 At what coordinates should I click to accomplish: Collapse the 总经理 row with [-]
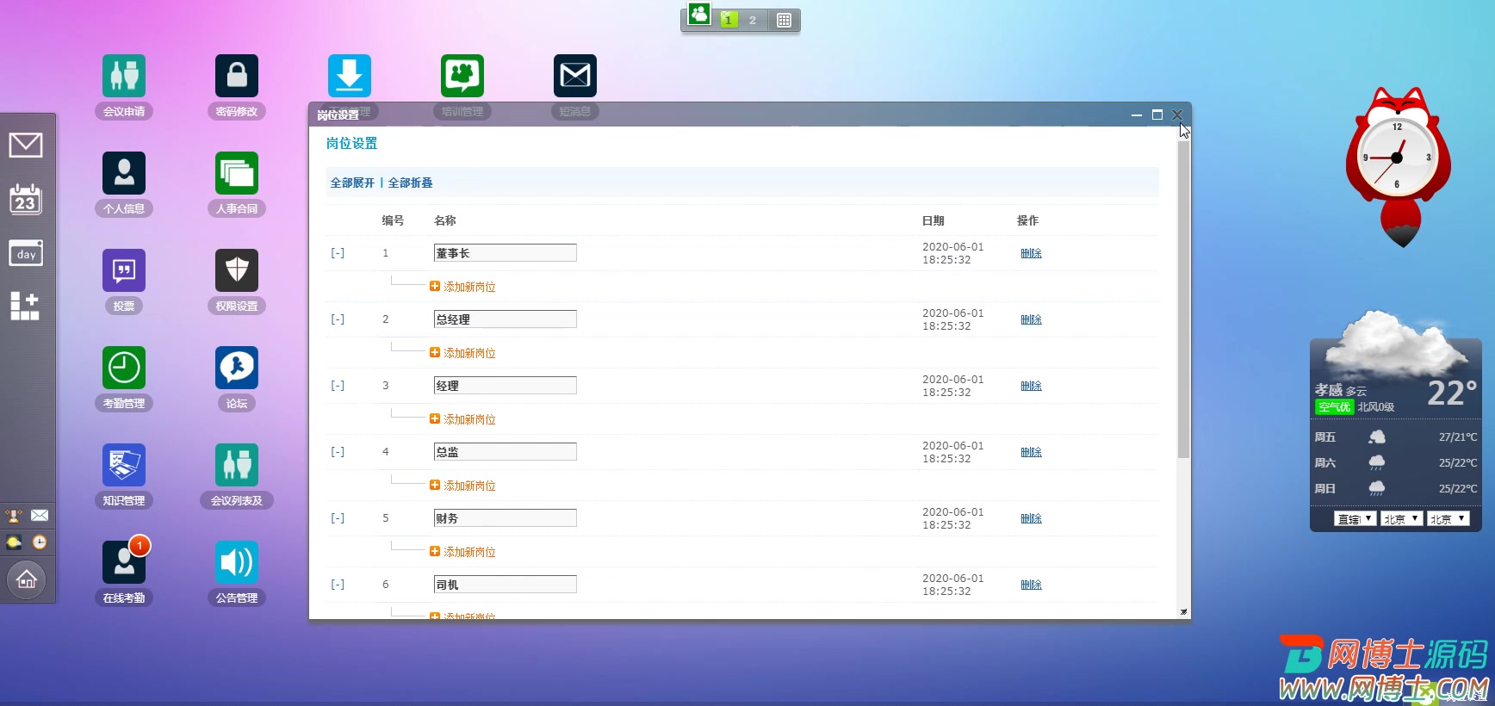pyautogui.click(x=338, y=319)
